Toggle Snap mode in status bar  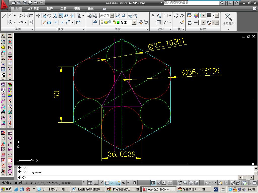click(85, 183)
